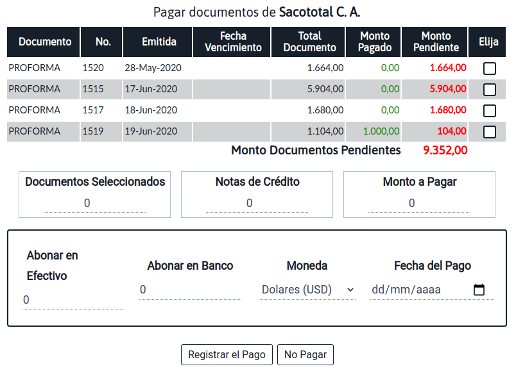
Task: Check the box for proforma 1520
Action: tap(489, 68)
